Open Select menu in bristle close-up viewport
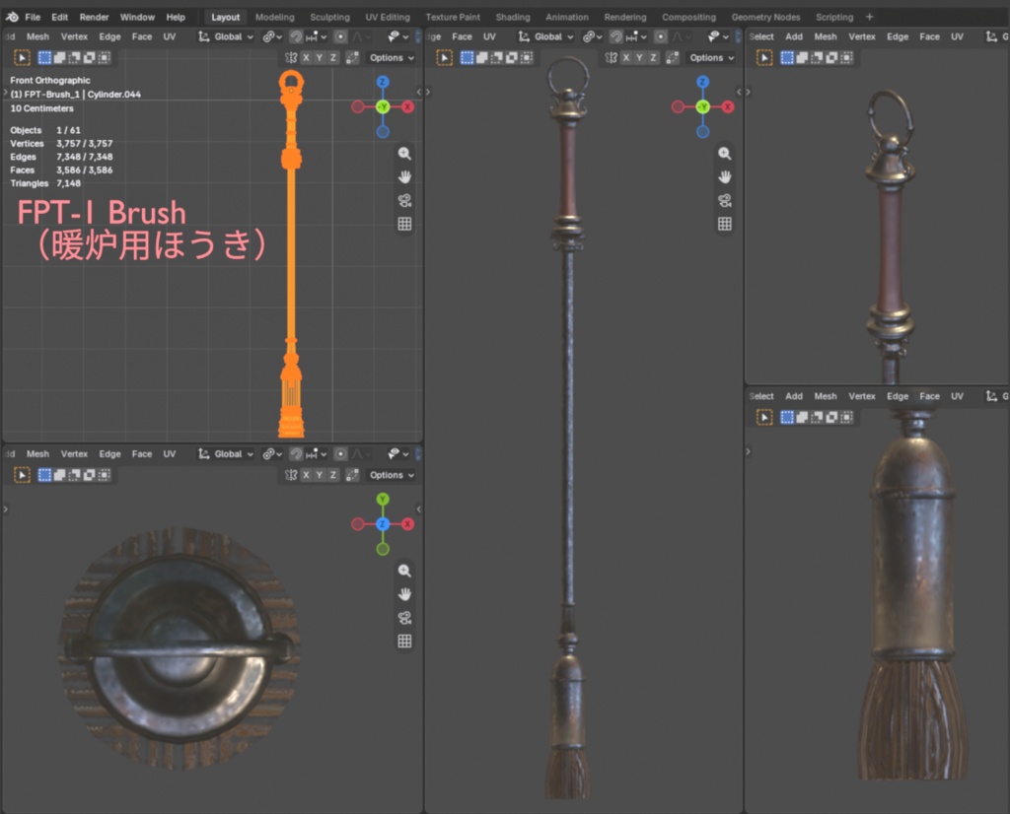This screenshot has width=1010, height=814. point(761,396)
